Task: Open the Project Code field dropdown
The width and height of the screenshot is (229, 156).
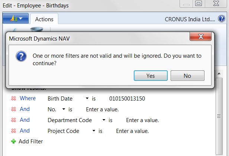Action: pos(94,131)
